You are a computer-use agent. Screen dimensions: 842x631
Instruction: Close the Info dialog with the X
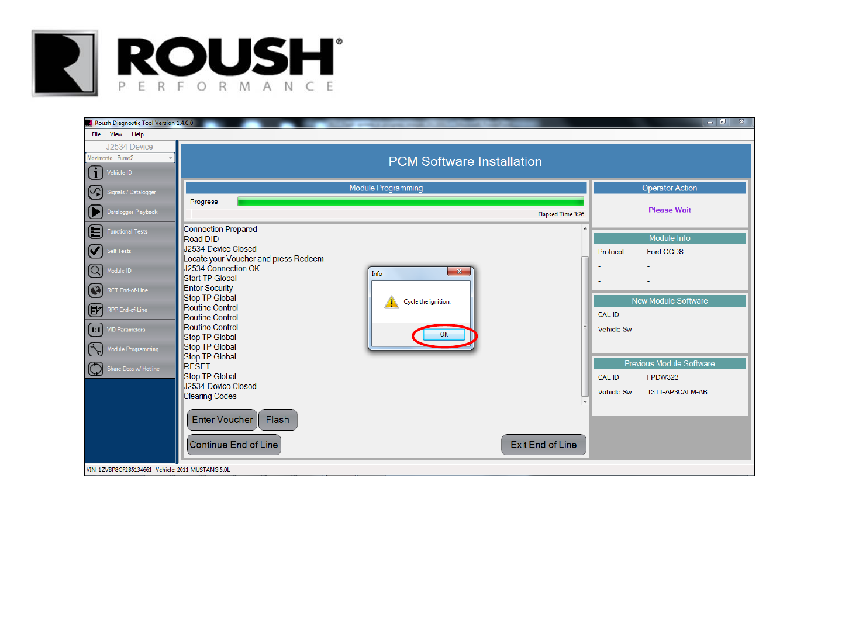[460, 272]
